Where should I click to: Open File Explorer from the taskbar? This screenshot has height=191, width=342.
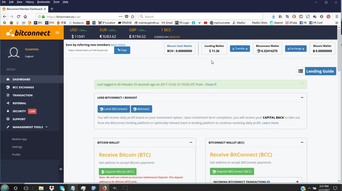[x=41, y=188]
